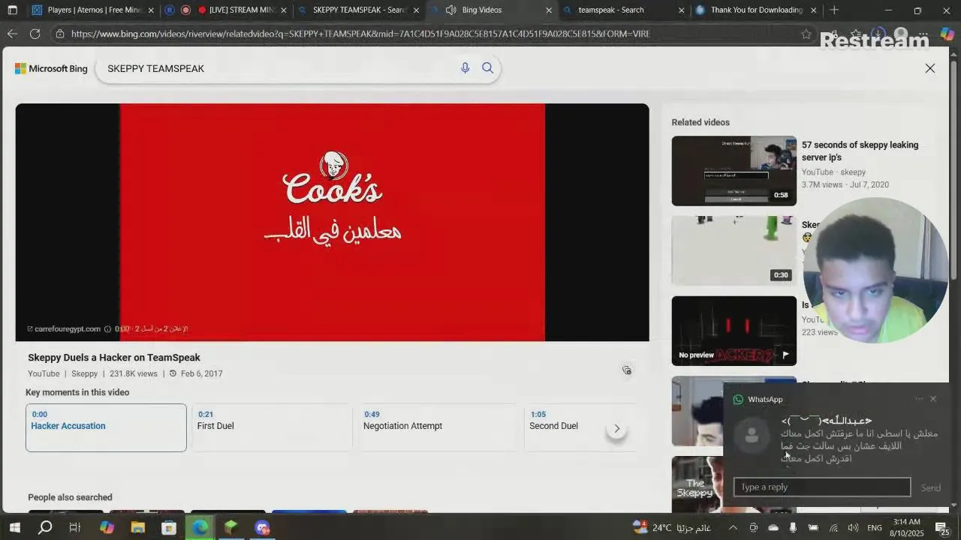Open Wi-Fi network tray icon

click(833, 527)
